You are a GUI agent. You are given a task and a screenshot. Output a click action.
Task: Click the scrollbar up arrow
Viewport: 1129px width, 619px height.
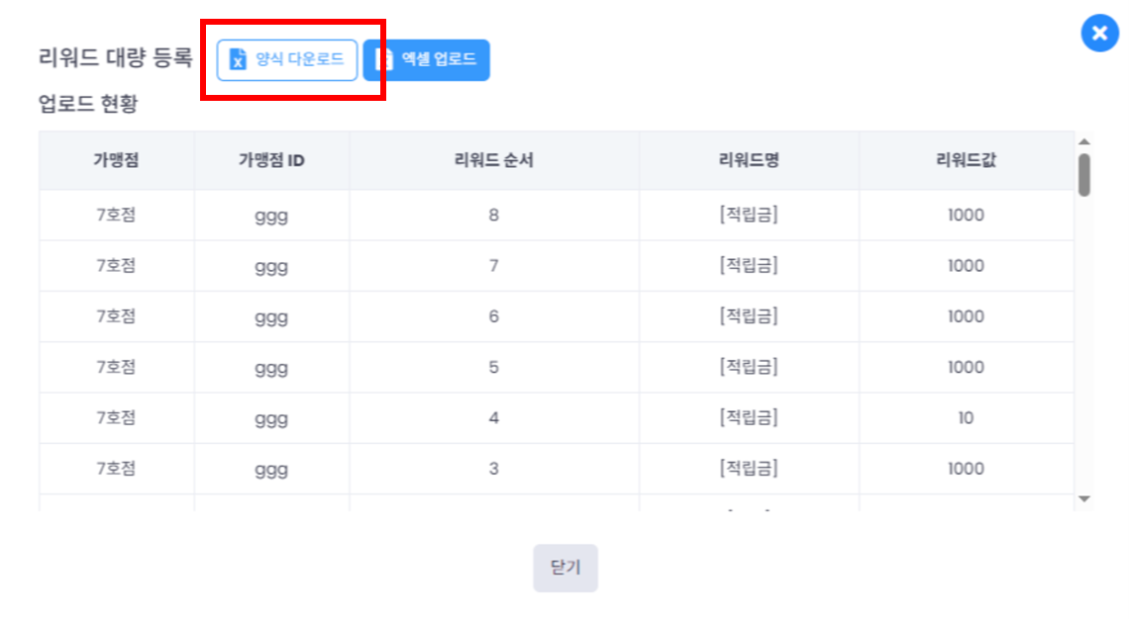tap(1084, 141)
